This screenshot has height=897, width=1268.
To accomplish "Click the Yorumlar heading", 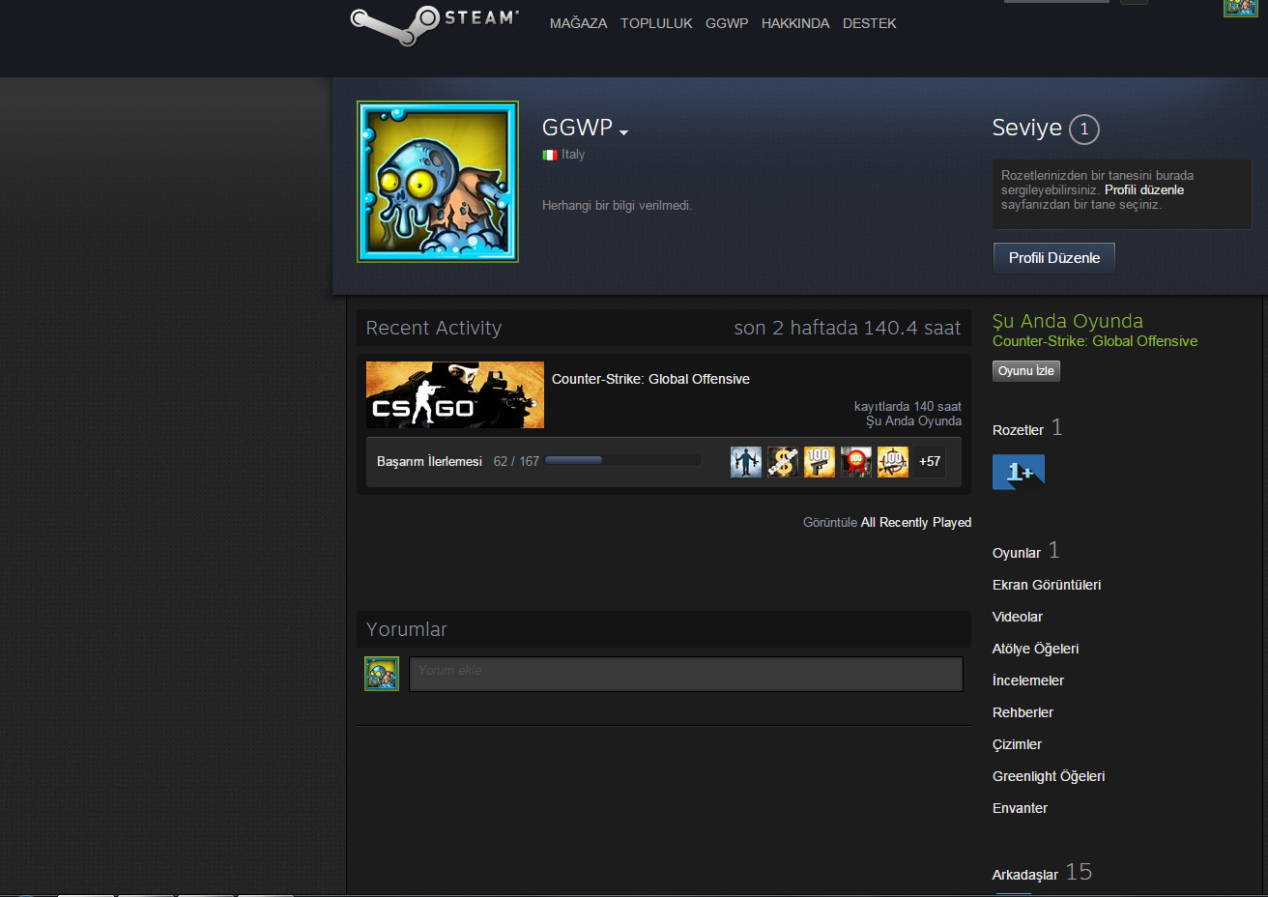I will coord(407,629).
